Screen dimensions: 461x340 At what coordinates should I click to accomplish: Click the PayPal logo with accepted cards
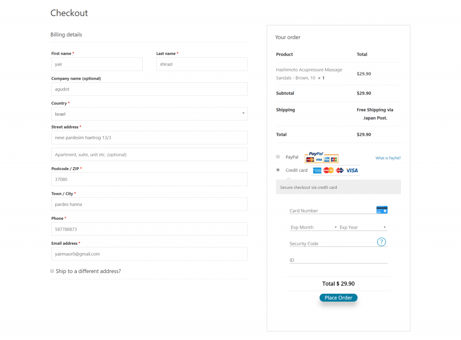(x=321, y=157)
